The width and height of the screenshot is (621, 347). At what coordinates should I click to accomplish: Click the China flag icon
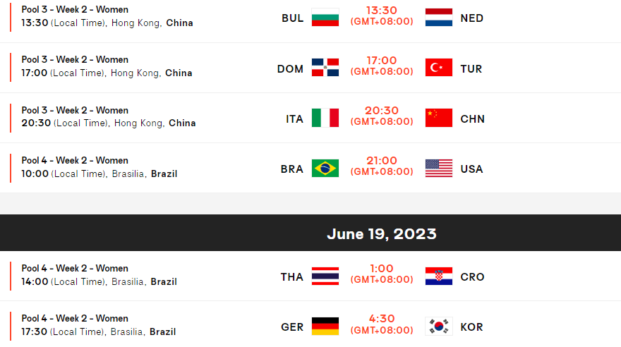(x=439, y=118)
